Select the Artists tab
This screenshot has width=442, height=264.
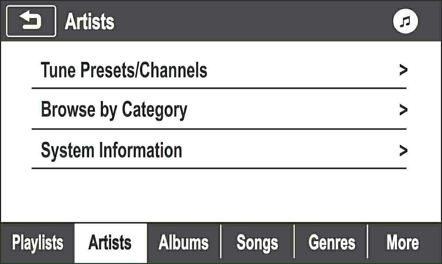110,242
